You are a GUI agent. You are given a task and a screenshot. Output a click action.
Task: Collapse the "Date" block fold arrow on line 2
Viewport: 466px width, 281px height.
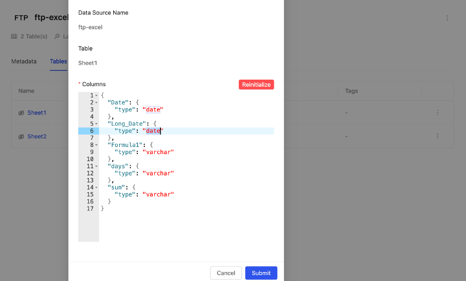(x=96, y=102)
